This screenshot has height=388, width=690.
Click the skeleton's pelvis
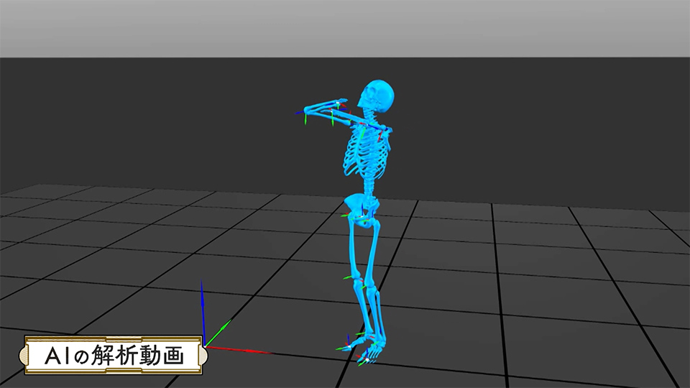coord(362,211)
